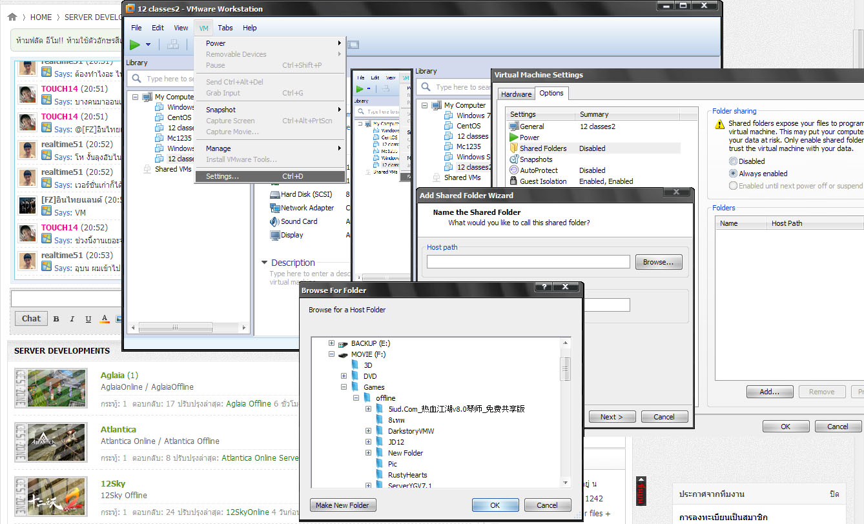Open the power dropdown arrow beside play

148,45
